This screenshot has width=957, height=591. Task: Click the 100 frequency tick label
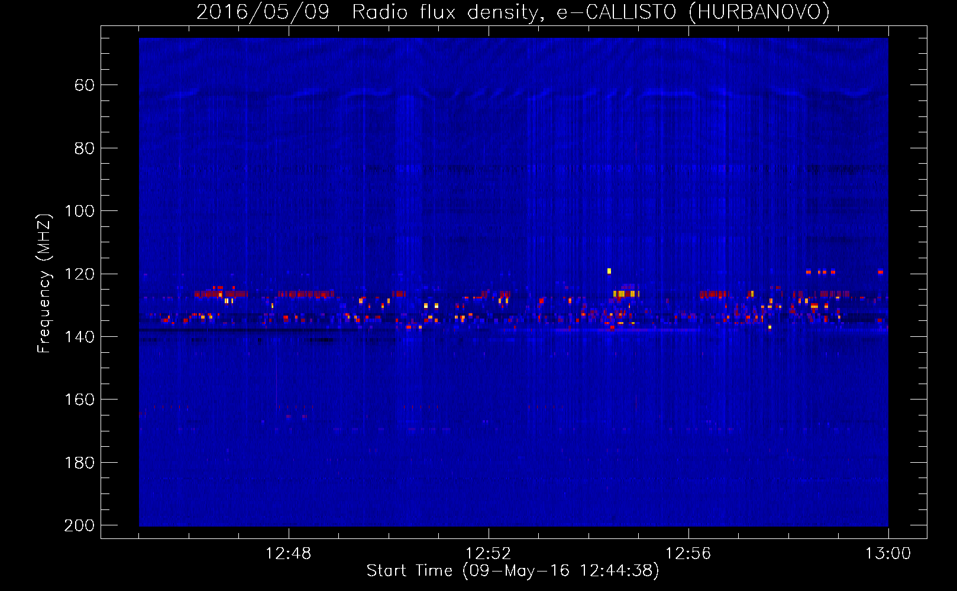[x=79, y=211]
